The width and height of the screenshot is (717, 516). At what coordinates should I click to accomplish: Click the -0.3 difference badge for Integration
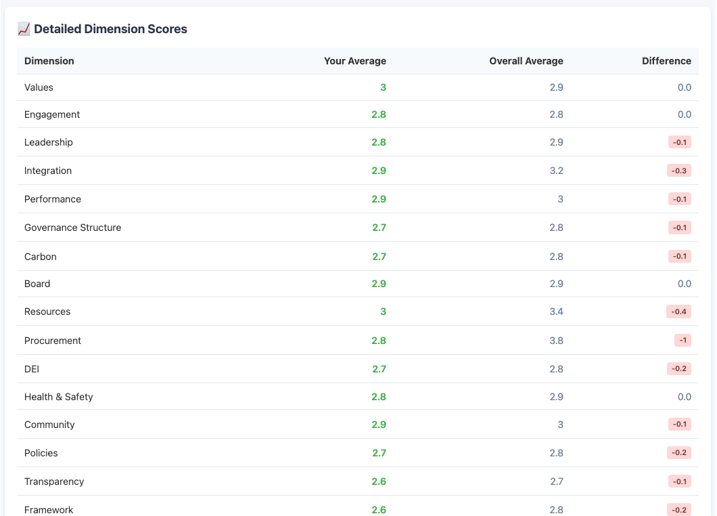point(678,171)
